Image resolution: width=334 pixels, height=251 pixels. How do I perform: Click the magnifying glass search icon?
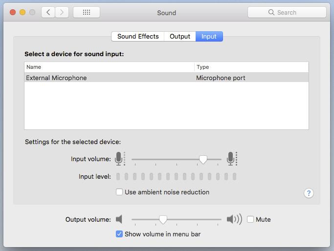(x=271, y=12)
